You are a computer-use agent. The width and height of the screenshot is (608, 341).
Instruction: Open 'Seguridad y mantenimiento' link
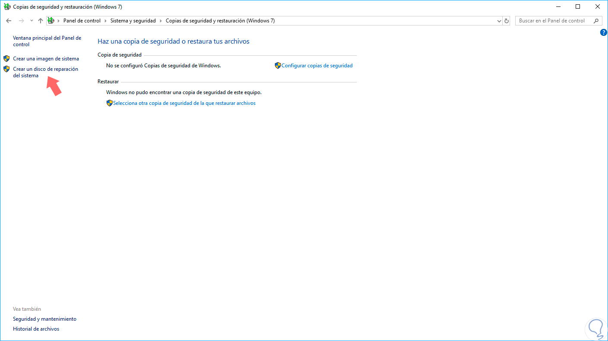coord(44,319)
